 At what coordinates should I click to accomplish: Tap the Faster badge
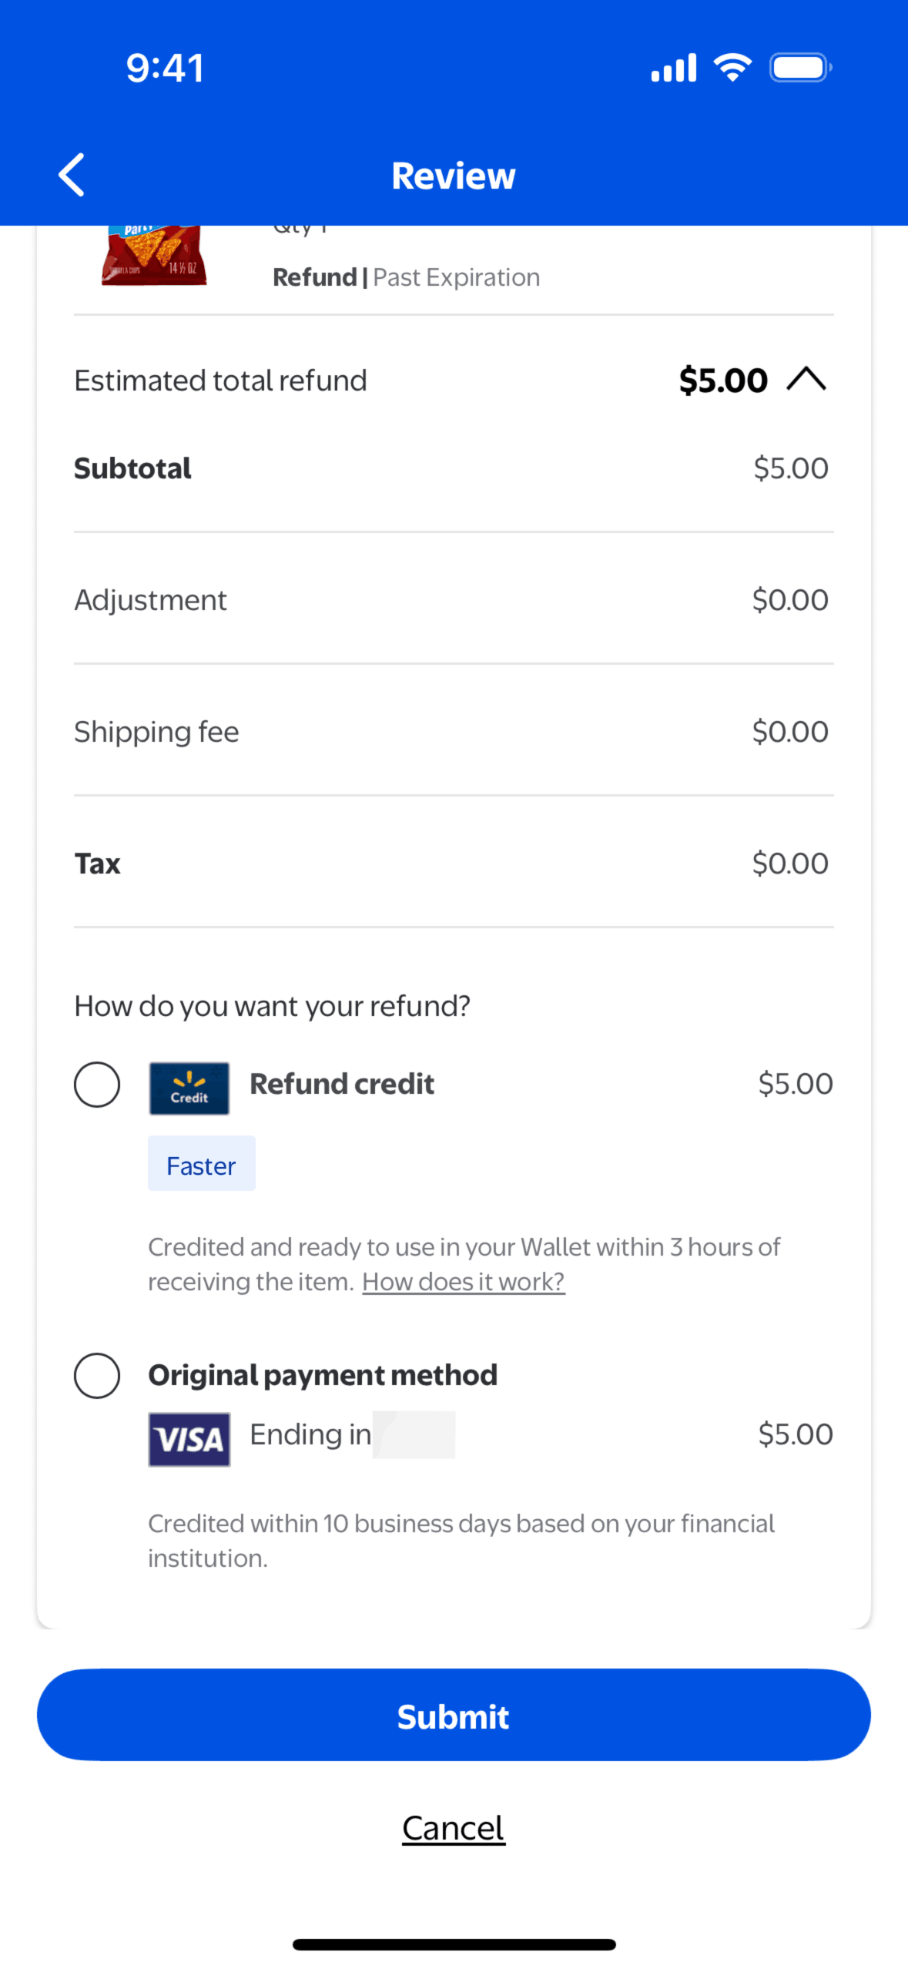pos(201,1163)
